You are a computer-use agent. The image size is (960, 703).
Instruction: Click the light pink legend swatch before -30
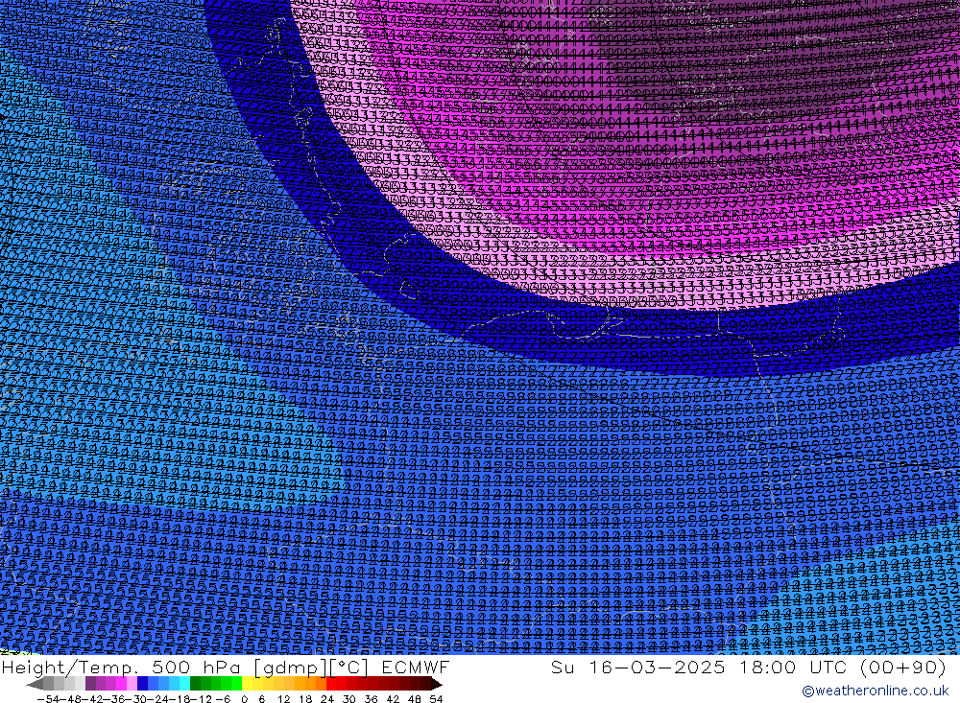(x=132, y=684)
